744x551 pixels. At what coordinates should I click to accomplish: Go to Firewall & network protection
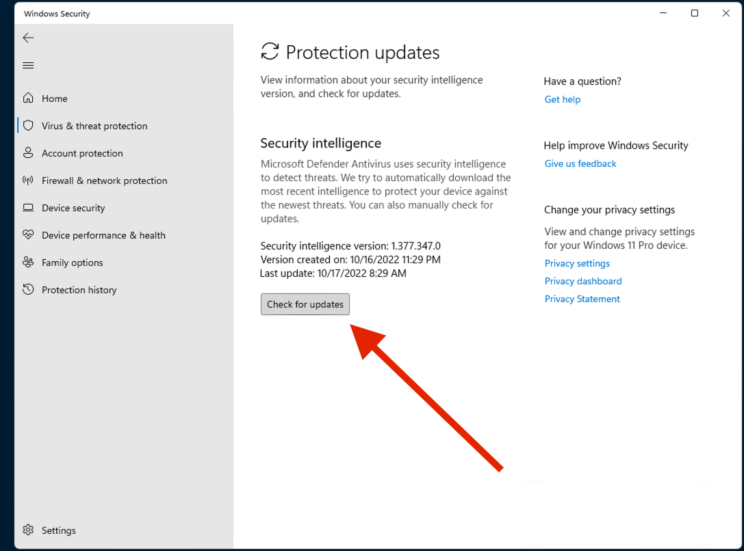105,180
